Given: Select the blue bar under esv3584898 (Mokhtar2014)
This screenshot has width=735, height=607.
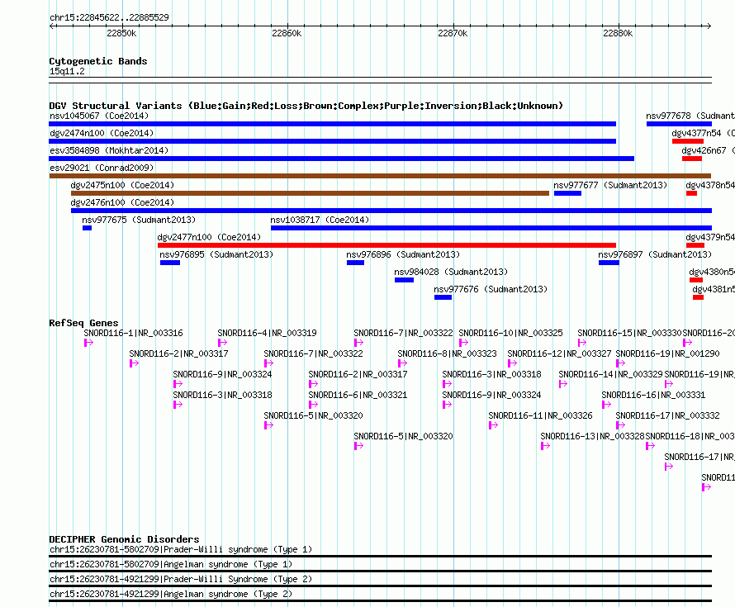Looking at the screenshot, I should 342,159.
